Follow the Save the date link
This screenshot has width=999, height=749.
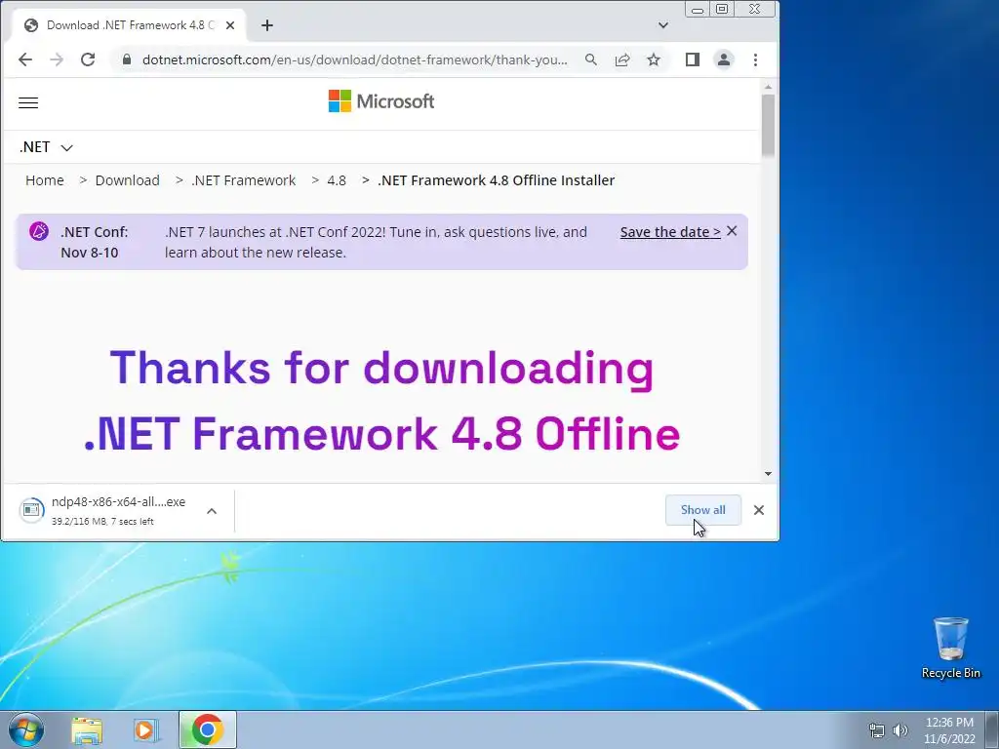click(670, 232)
